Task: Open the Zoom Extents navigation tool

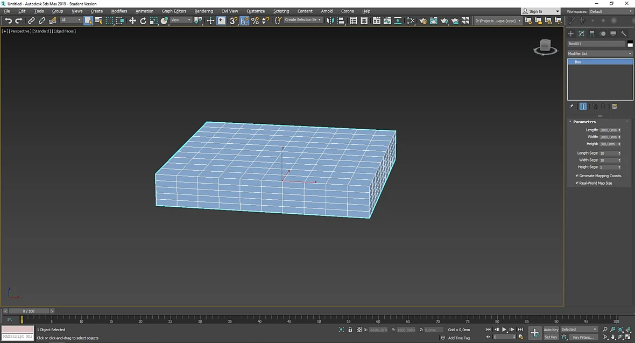Action: pyautogui.click(x=620, y=330)
